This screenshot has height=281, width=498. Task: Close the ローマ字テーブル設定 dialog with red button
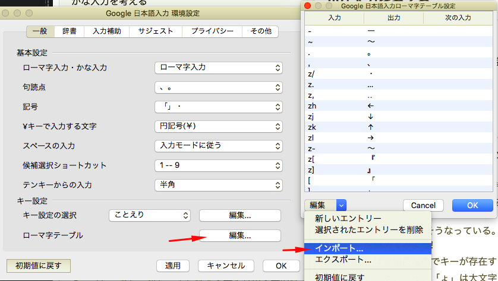pyautogui.click(x=307, y=6)
